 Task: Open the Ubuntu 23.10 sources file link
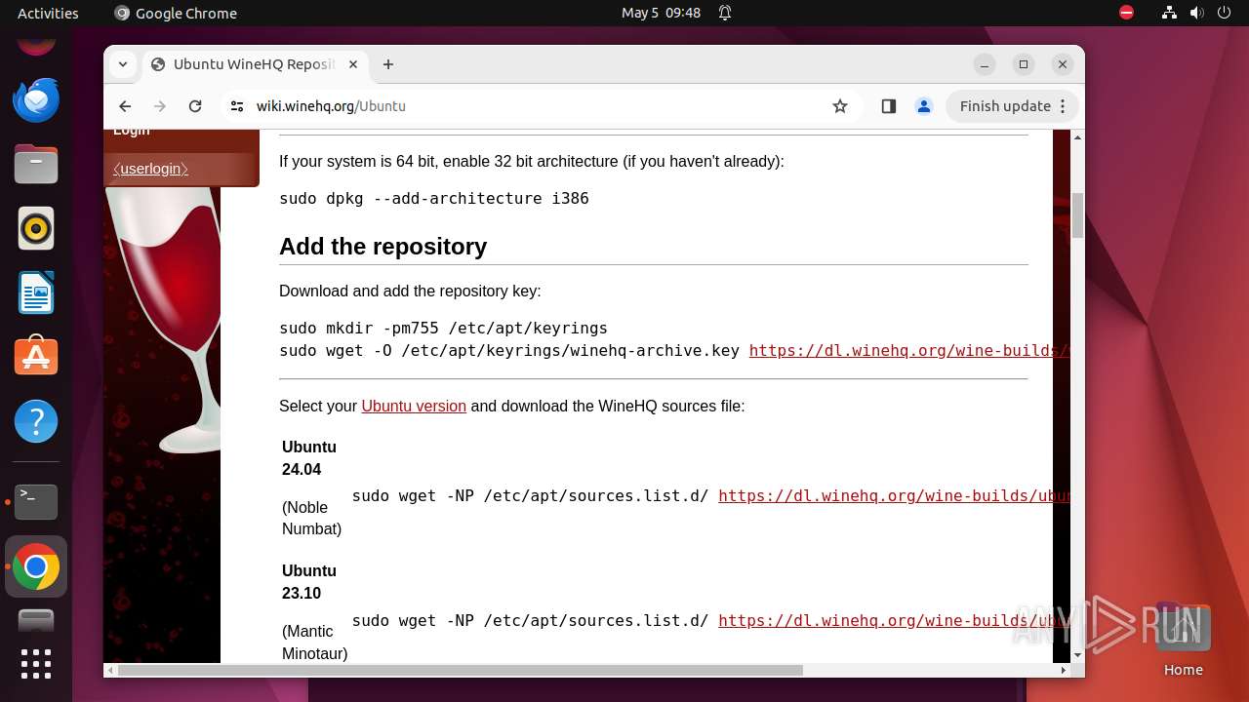click(893, 620)
